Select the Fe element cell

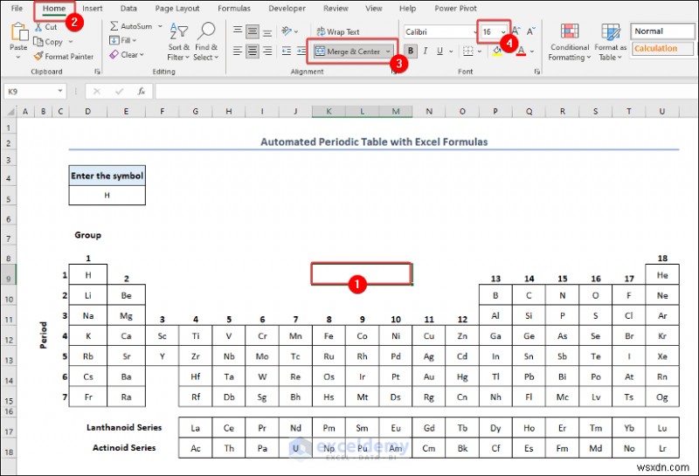pyautogui.click(x=329, y=336)
